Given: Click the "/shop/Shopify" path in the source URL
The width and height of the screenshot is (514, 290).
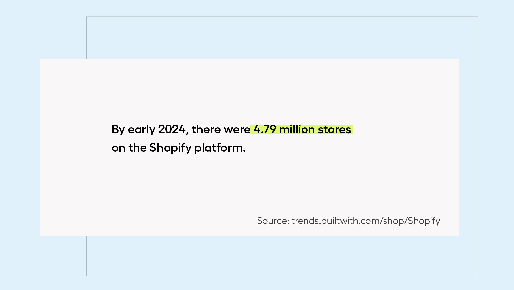Looking at the screenshot, I should (410, 221).
